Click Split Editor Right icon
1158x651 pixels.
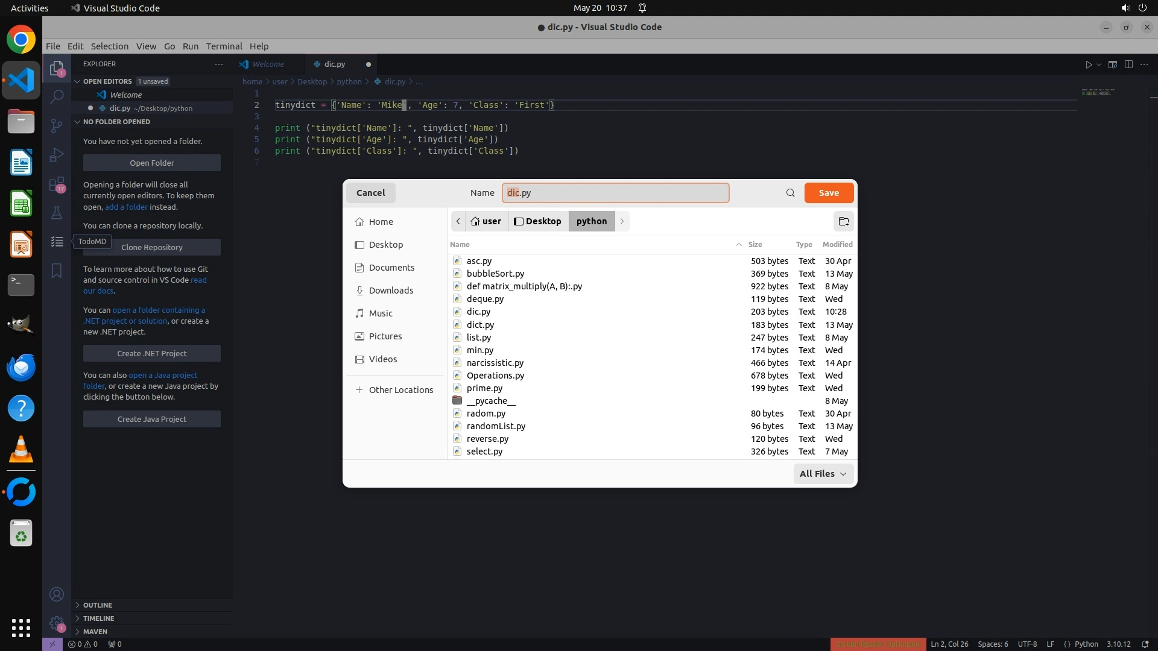pos(1128,64)
